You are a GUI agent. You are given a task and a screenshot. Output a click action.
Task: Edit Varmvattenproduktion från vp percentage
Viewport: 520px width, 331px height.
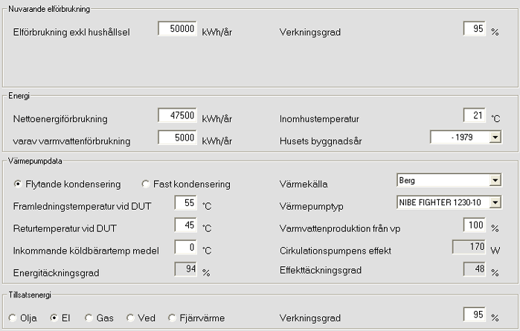pyautogui.click(x=474, y=225)
